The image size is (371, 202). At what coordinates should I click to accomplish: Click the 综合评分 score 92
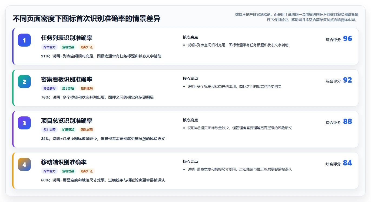pos(347,80)
